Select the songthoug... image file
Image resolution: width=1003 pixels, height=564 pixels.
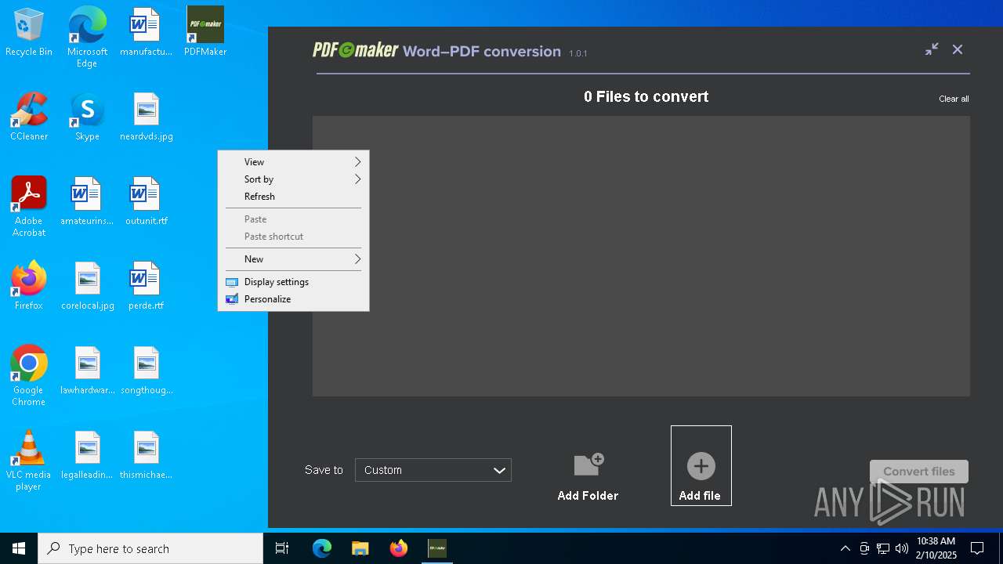(146, 371)
